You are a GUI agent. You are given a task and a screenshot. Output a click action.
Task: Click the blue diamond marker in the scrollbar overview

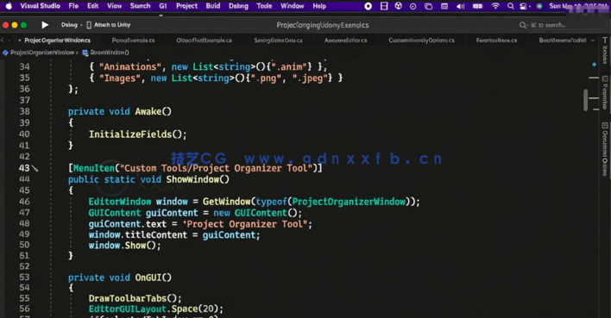[x=595, y=65]
